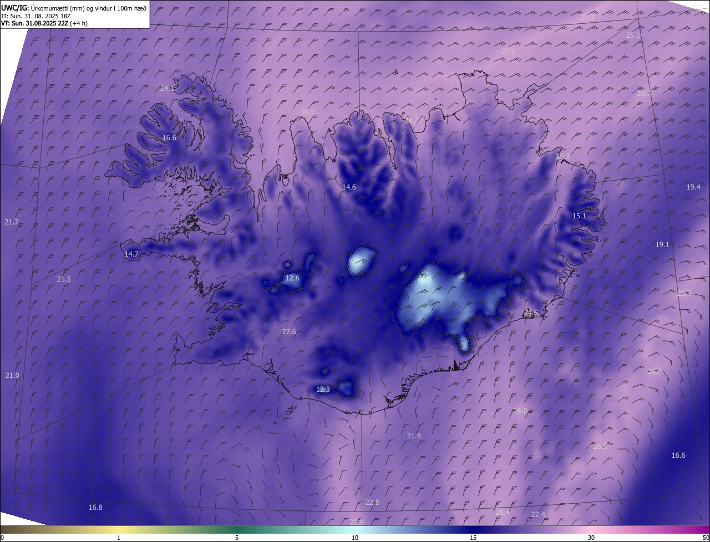Click the 27.3 value label
This screenshot has width=710, height=542.
[x=587, y=18]
